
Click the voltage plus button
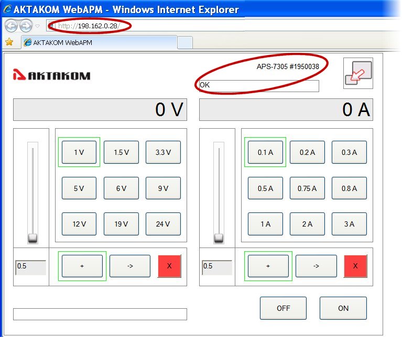coord(82,266)
